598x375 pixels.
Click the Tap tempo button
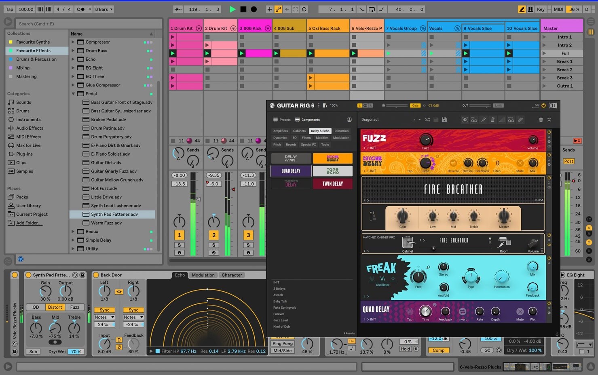pos(9,9)
